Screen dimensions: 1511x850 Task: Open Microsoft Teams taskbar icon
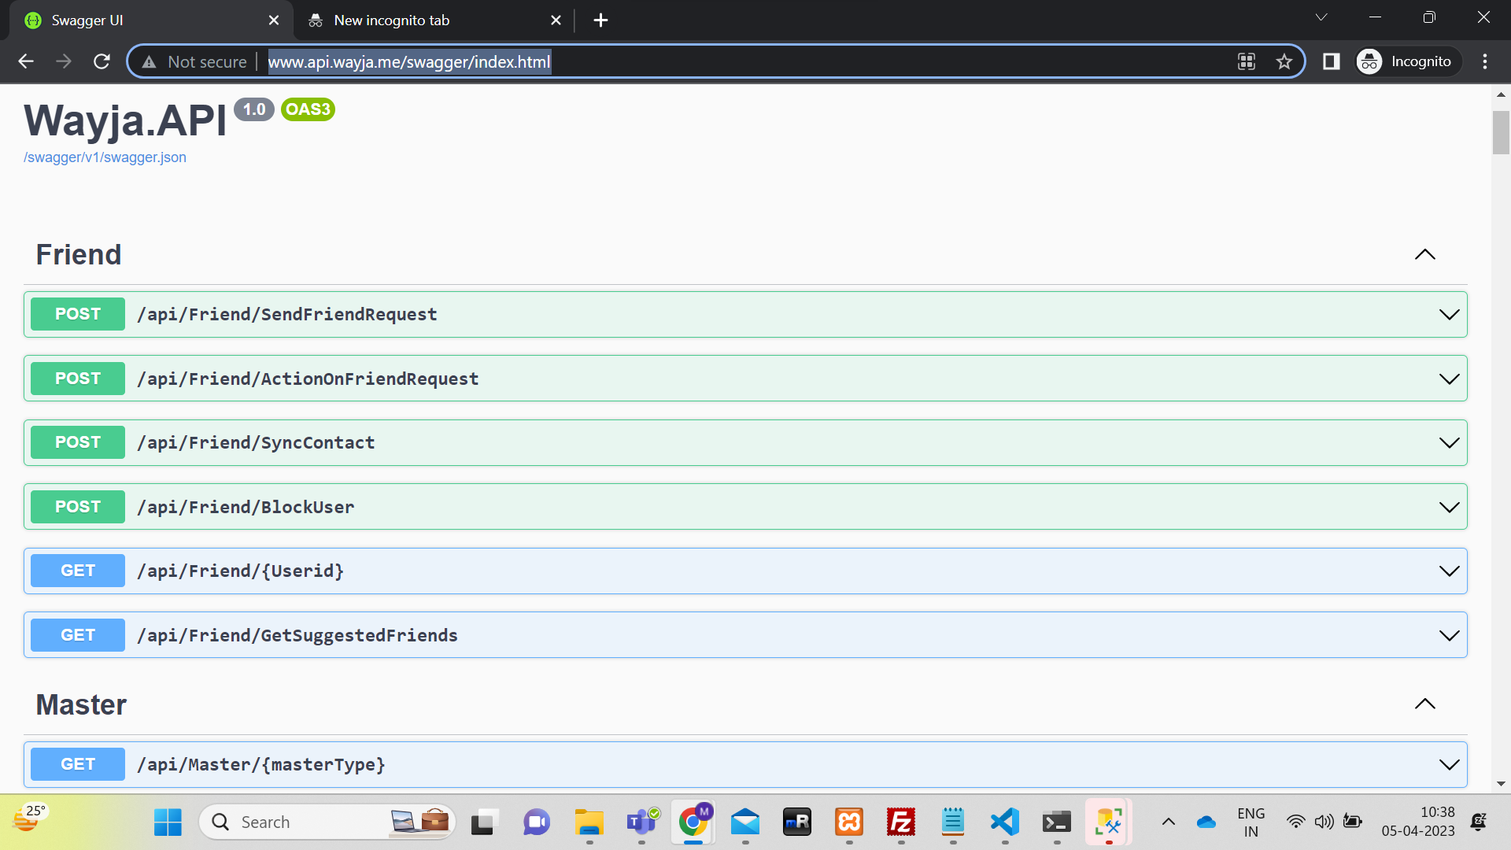click(x=641, y=822)
